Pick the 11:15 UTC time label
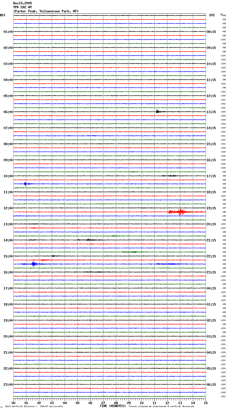This screenshot has width=227, height=410. click(211, 80)
